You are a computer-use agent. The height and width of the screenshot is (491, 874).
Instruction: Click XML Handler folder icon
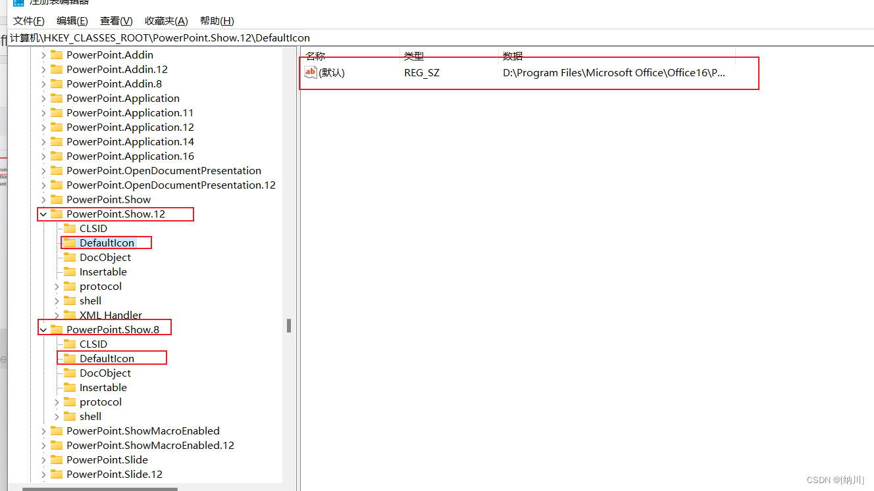(x=70, y=316)
